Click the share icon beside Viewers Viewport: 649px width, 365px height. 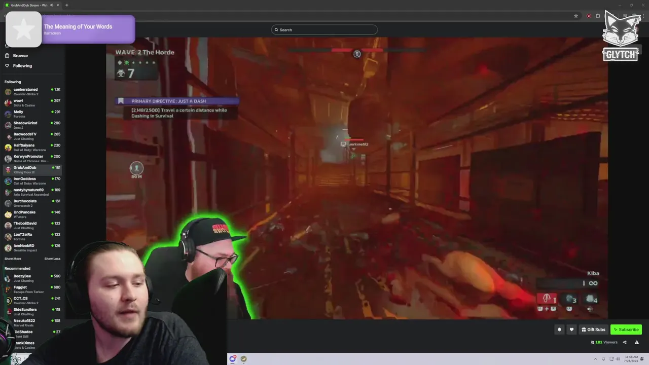click(625, 342)
